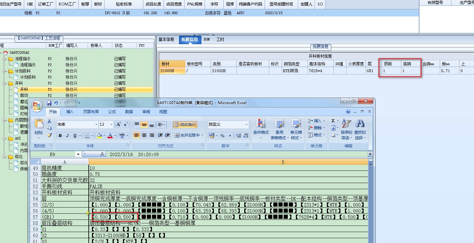Open the font name 宋体 dropdown
474x243 pixels.
click(96, 124)
